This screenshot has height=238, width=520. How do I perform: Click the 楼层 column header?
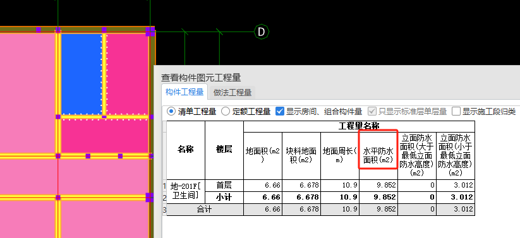(x=224, y=150)
